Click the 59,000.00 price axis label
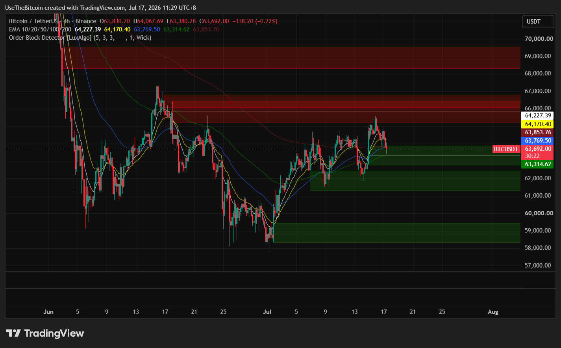Viewport: 561px width, 348px height. tap(538, 230)
